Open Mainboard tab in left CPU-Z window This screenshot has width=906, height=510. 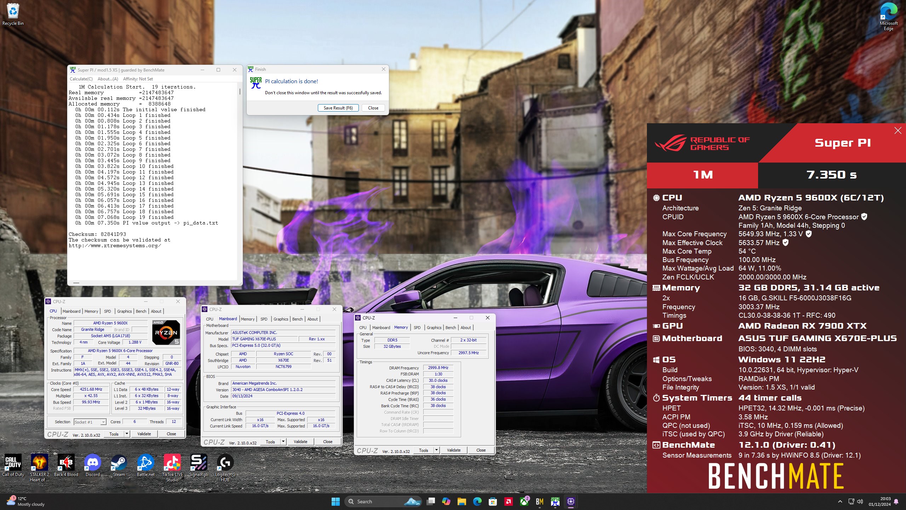coord(71,311)
